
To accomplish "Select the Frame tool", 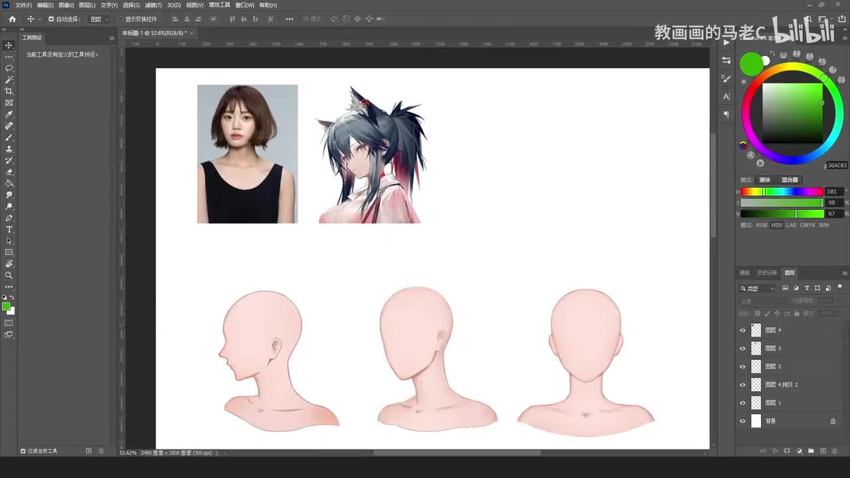I will 9,103.
